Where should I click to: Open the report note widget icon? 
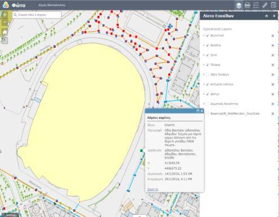[x=273, y=5]
